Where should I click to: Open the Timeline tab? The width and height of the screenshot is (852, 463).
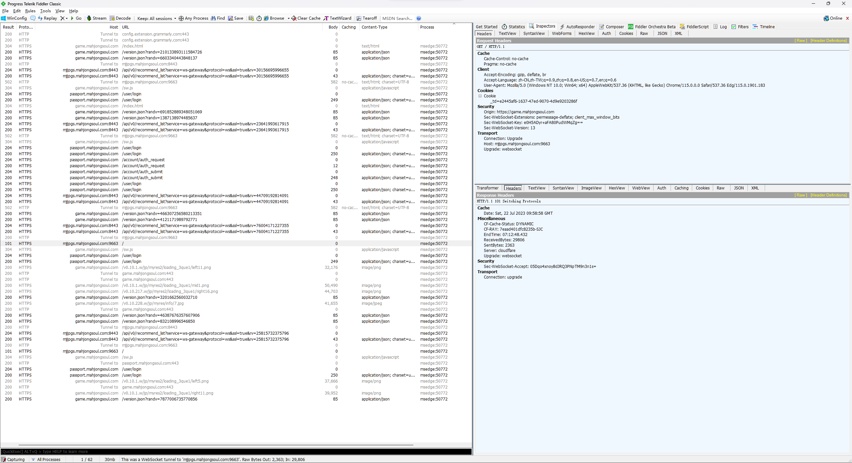[x=764, y=27]
